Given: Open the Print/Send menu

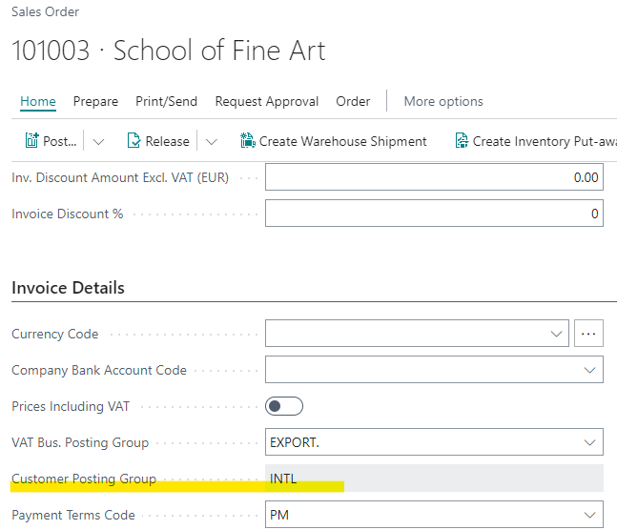Looking at the screenshot, I should (x=167, y=101).
